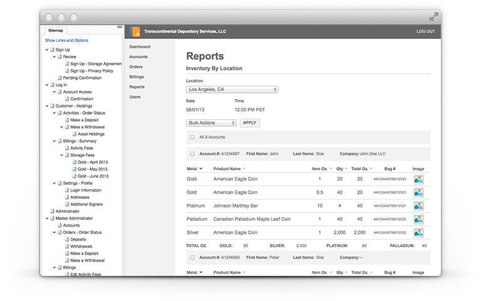Open Orders in side navigation
This screenshot has height=301, width=481.
click(x=136, y=67)
